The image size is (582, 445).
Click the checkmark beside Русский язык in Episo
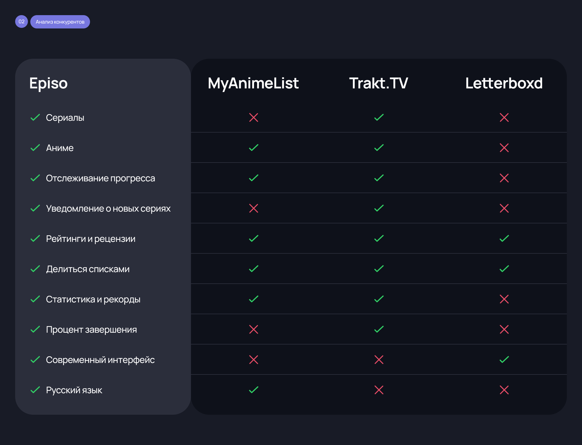tap(35, 390)
